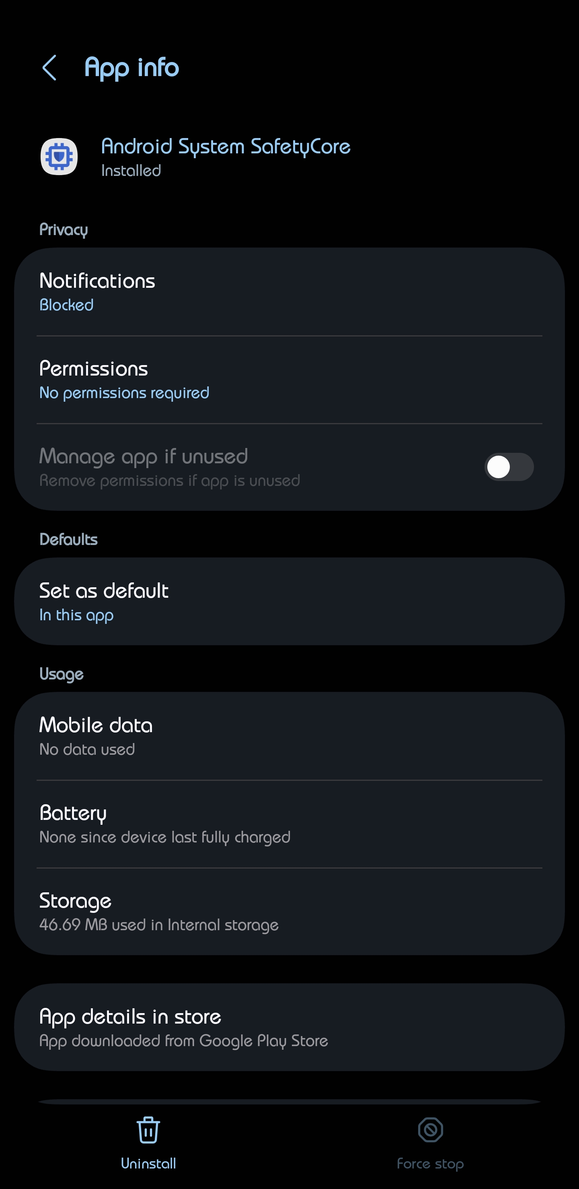Open App details in store
Image resolution: width=579 pixels, height=1189 pixels.
pyautogui.click(x=289, y=1028)
